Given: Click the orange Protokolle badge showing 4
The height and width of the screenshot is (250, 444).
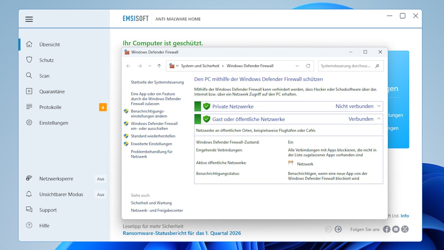Looking at the screenshot, I should [x=103, y=107].
